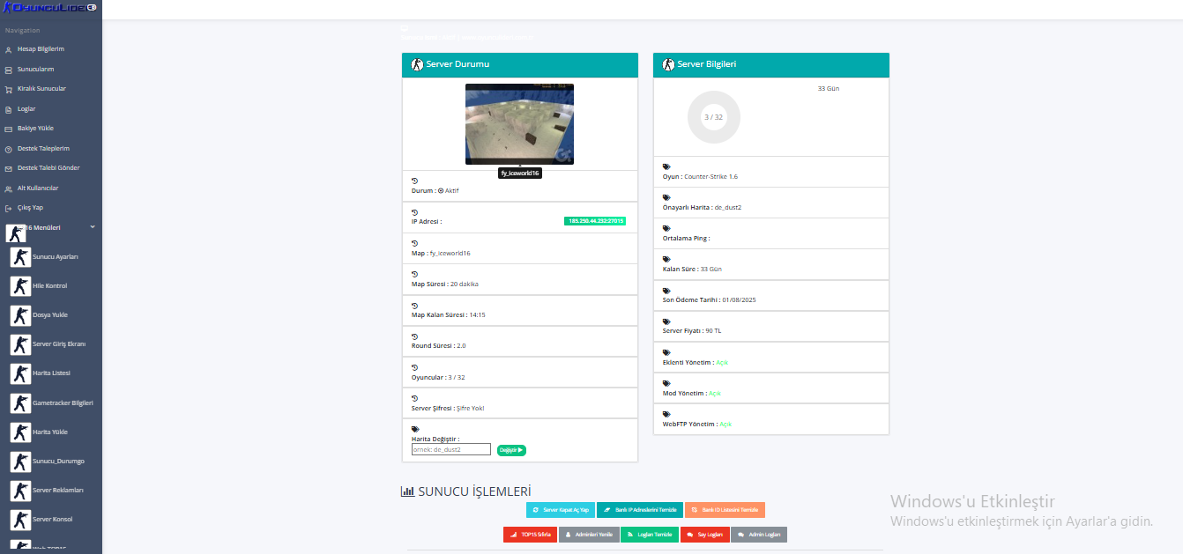Click the Server Kapat Aç Yap button
The image size is (1183, 554).
[x=560, y=510]
